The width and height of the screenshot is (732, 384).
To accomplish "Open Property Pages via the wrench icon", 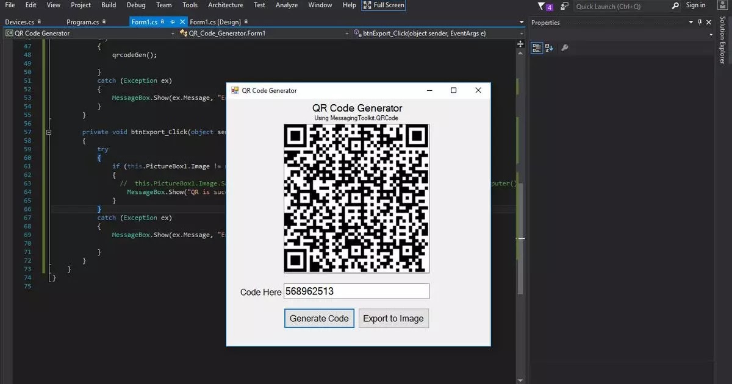I will (564, 47).
